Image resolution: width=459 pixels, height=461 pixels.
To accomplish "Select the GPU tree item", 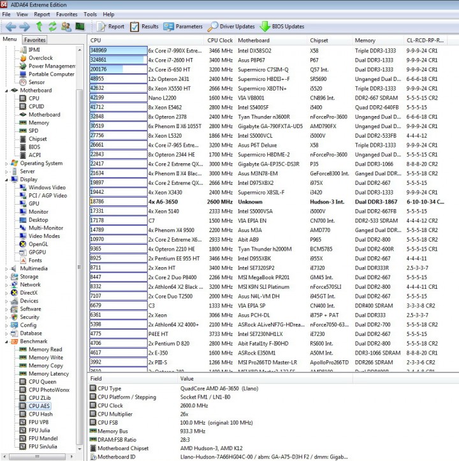I will [x=34, y=203].
